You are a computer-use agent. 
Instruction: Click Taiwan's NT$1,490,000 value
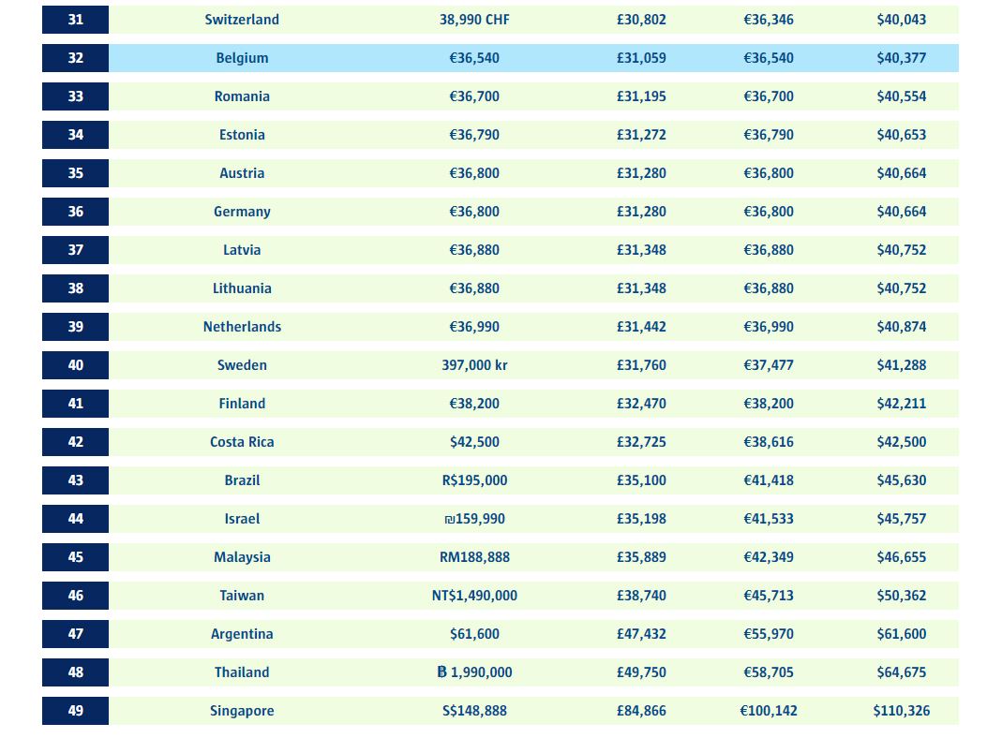(x=474, y=596)
